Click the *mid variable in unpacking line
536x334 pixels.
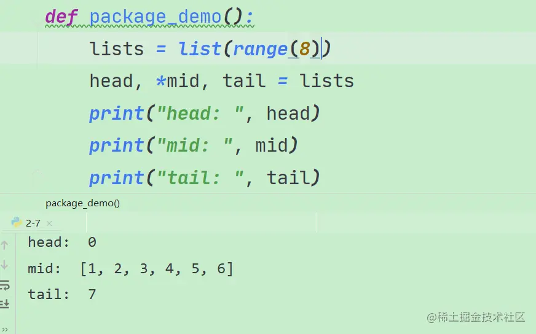point(178,81)
